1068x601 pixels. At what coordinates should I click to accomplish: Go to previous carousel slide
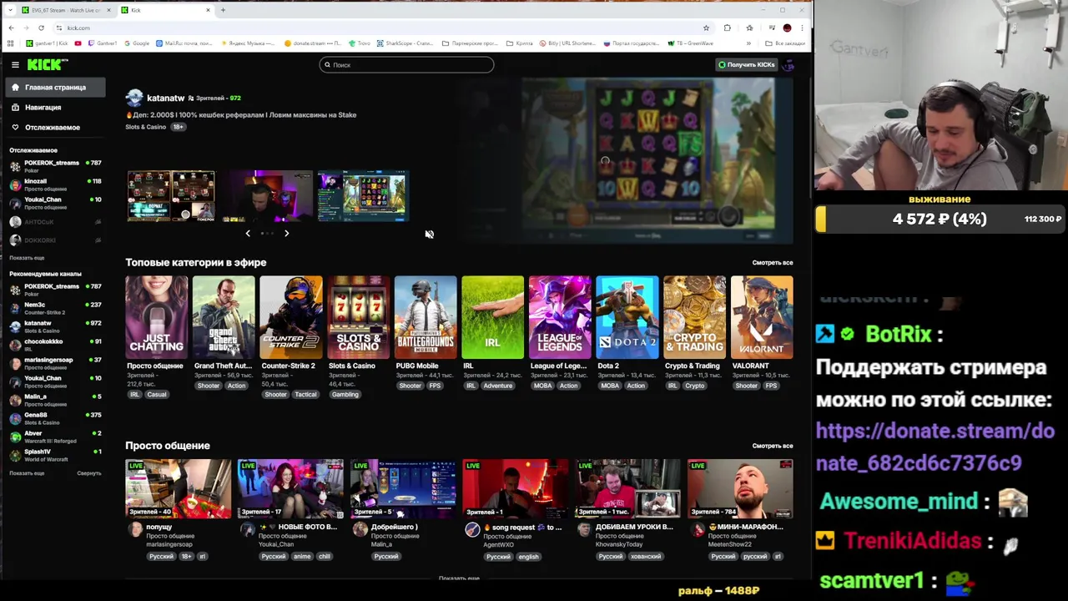(x=248, y=234)
